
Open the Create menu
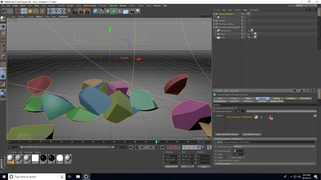[x=15, y=5]
